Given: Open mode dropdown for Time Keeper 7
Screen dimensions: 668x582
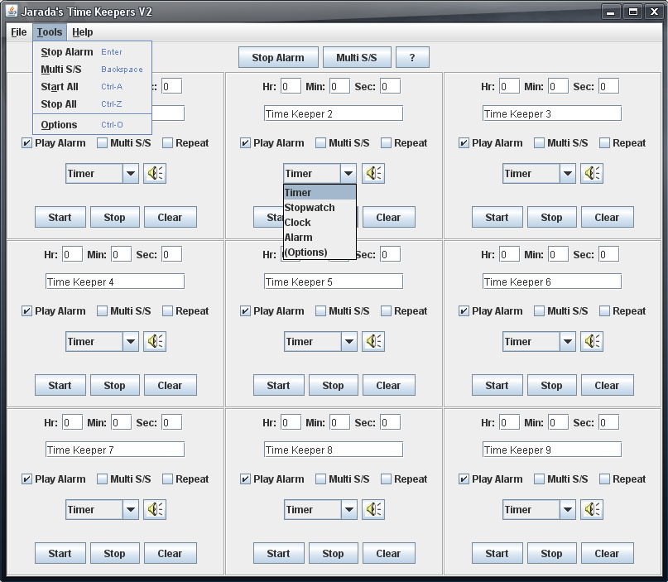Looking at the screenshot, I should (x=130, y=509).
